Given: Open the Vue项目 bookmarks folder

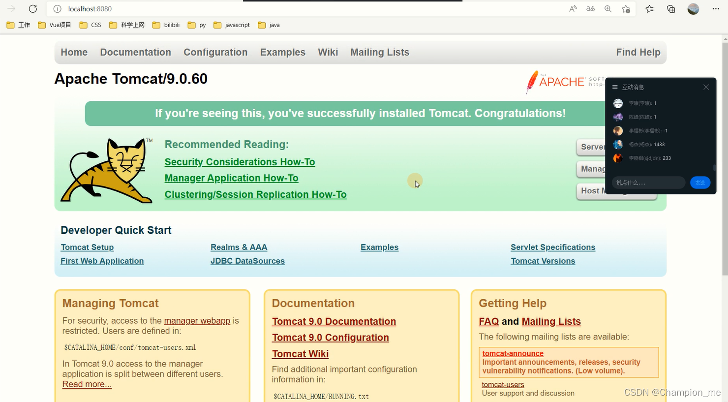Looking at the screenshot, I should [x=55, y=25].
